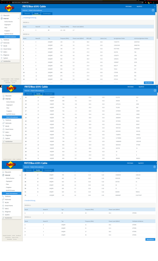Click the Smart Home icon in top capture sidebar
The height and width of the screenshot is (261, 158).
[2, 49]
